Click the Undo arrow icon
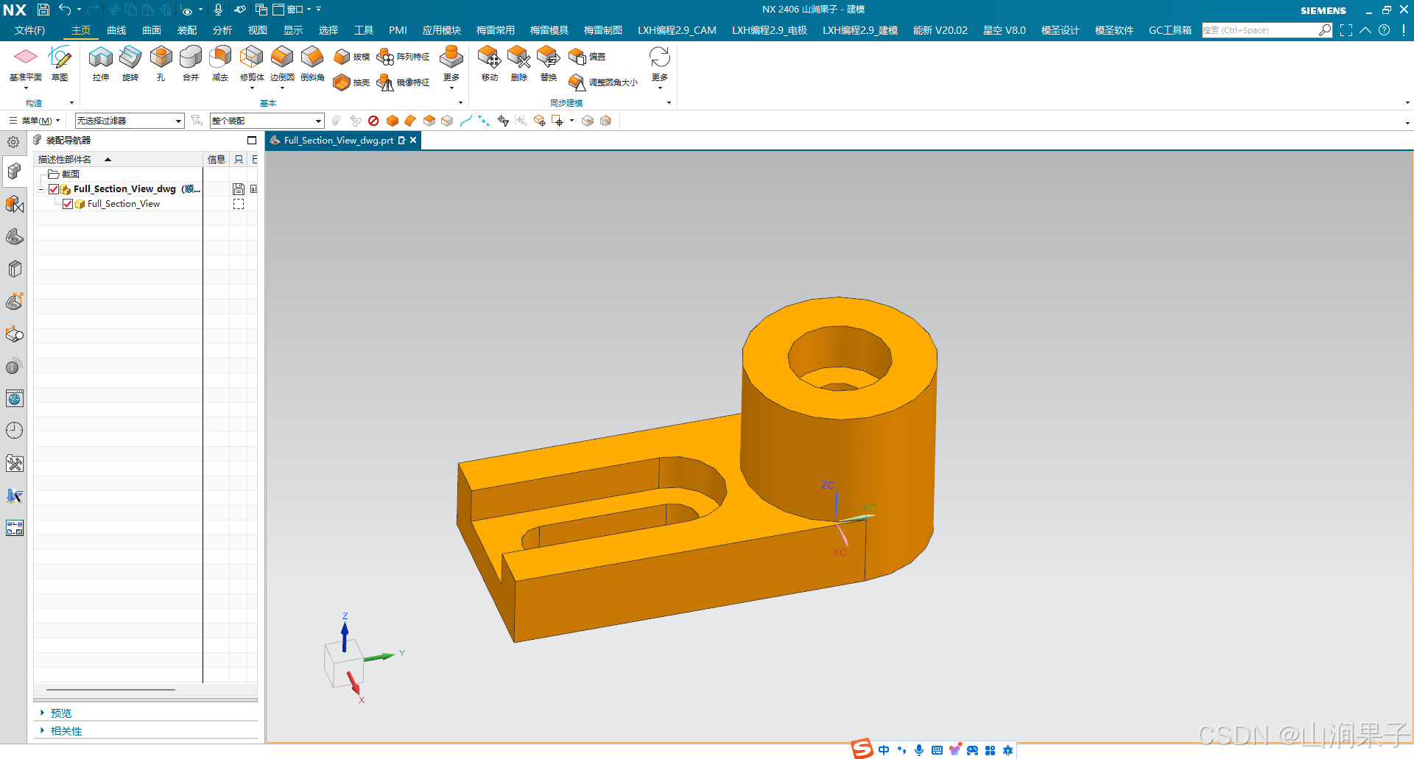The height and width of the screenshot is (759, 1414). click(66, 10)
